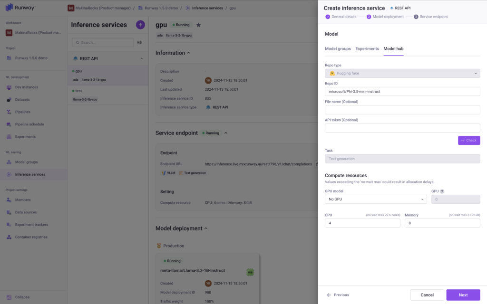Open the GPU model dropdown
The image size is (487, 304).
pyautogui.click(x=375, y=199)
